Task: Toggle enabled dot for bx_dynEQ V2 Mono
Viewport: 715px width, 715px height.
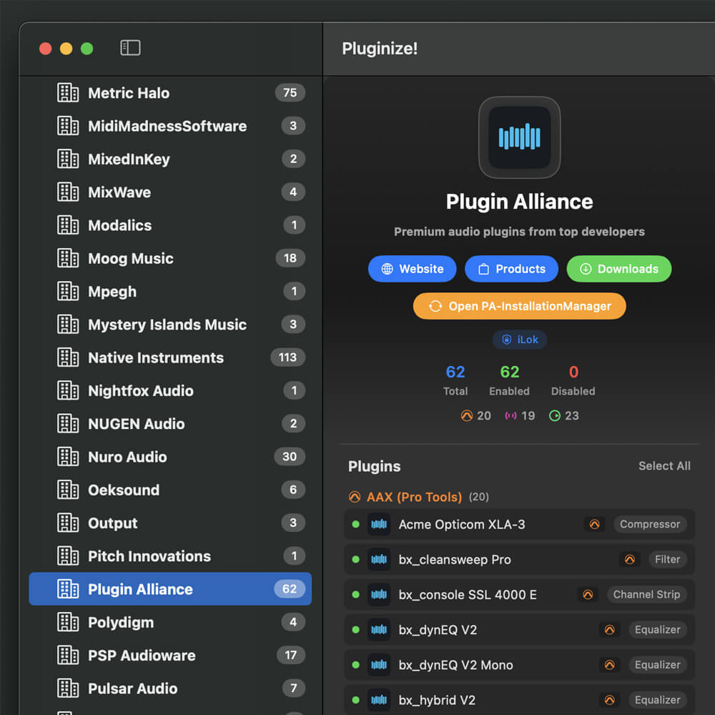Action: click(355, 665)
